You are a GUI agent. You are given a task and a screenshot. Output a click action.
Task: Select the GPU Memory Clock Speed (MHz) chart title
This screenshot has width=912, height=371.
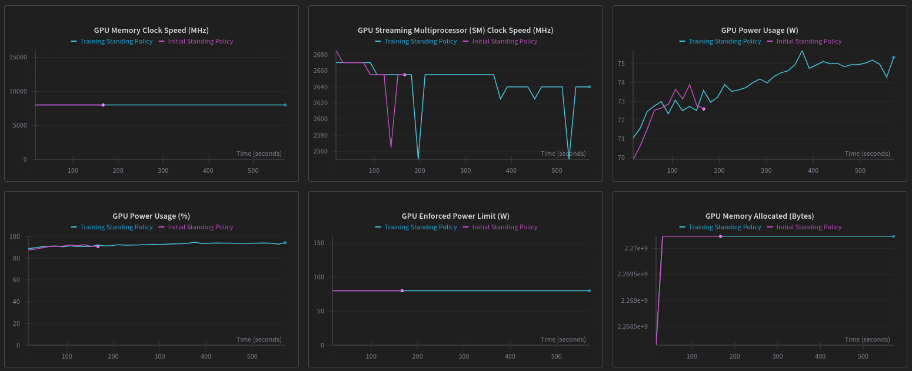click(151, 30)
